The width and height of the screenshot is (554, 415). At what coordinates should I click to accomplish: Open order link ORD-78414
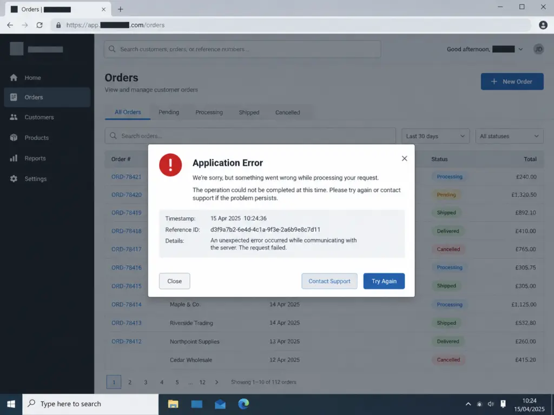[x=127, y=305]
